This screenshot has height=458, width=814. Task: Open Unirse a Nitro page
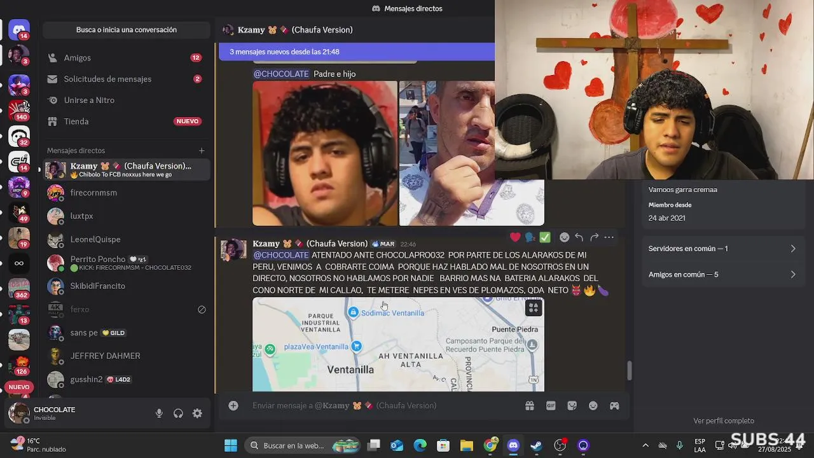[x=126, y=100]
